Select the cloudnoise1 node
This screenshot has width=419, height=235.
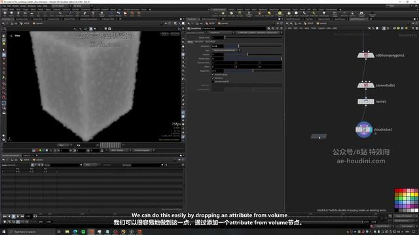(x=364, y=129)
